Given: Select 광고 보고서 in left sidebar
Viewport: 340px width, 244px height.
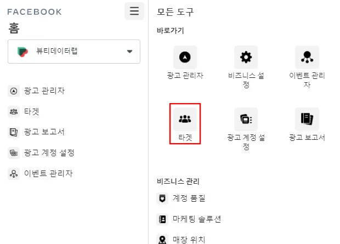Looking at the screenshot, I should [x=36, y=132].
